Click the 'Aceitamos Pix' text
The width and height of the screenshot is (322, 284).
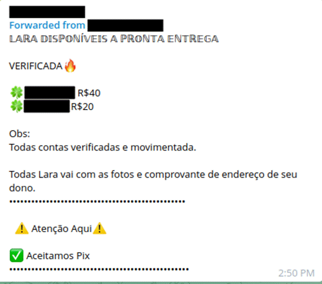tap(58, 256)
